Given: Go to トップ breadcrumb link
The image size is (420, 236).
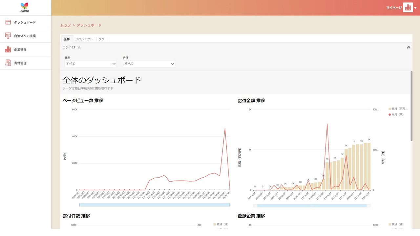Looking at the screenshot, I should [66, 25].
